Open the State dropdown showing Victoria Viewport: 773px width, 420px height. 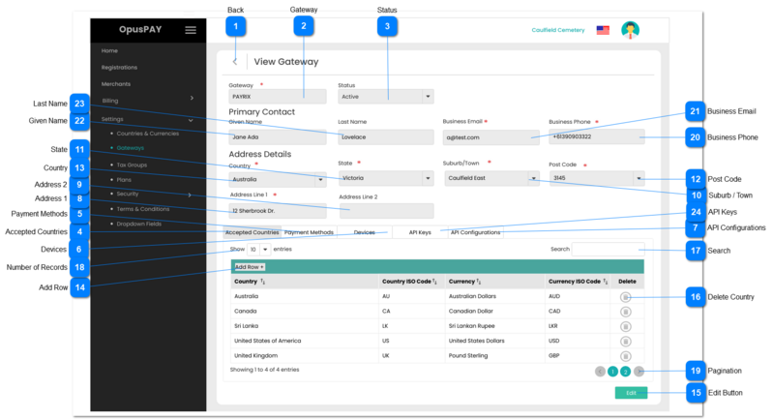point(428,178)
